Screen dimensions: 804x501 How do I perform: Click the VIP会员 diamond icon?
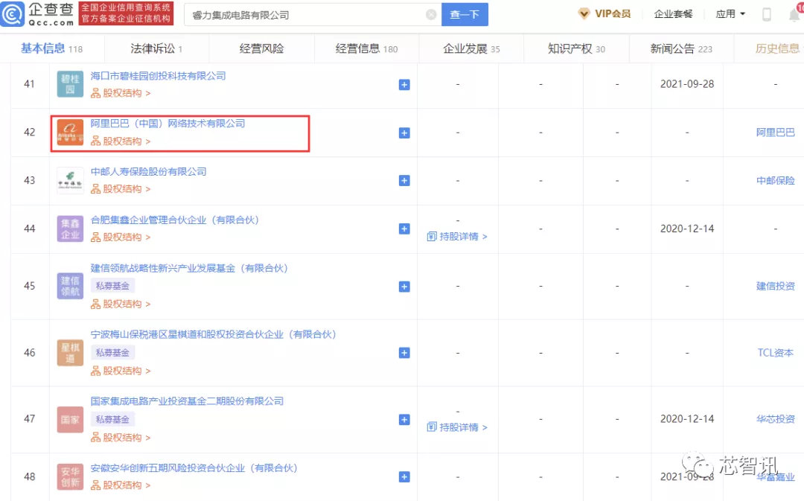pos(584,14)
